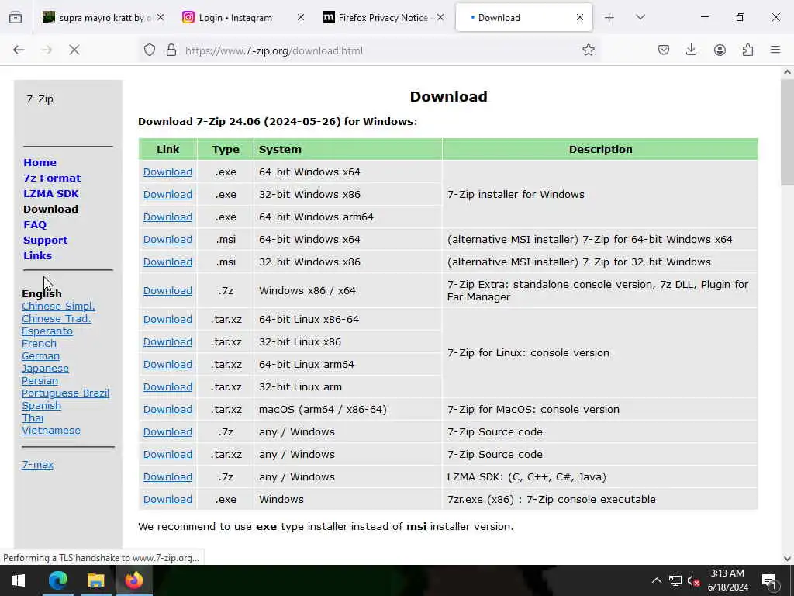
Task: Switch language to Thai
Action: pos(33,418)
